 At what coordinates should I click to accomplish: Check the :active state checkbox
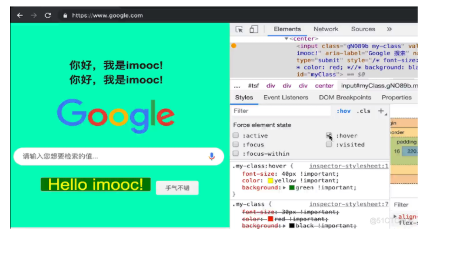point(236,135)
